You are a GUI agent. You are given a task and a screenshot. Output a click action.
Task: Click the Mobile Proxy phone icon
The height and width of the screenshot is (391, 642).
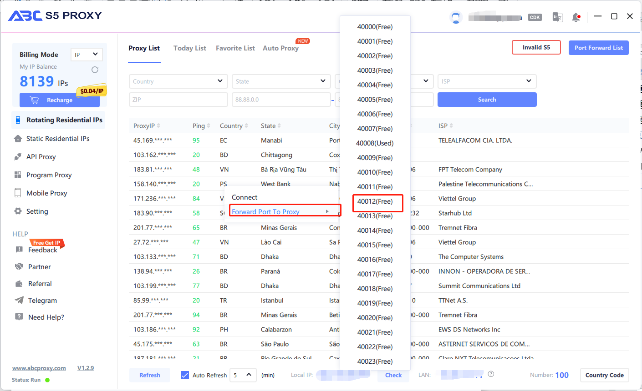point(18,193)
